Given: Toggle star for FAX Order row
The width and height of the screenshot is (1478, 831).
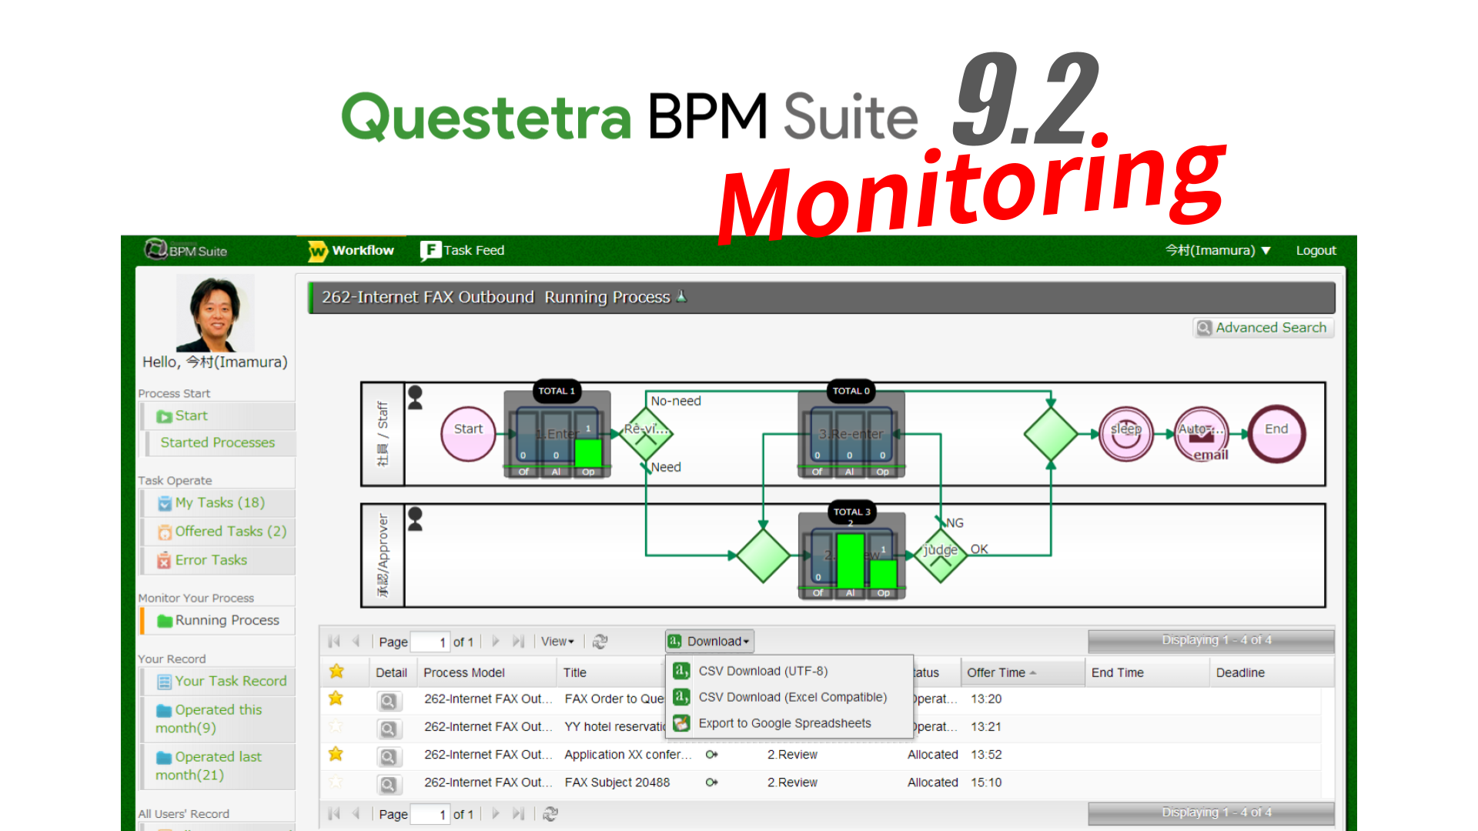Looking at the screenshot, I should 336,699.
